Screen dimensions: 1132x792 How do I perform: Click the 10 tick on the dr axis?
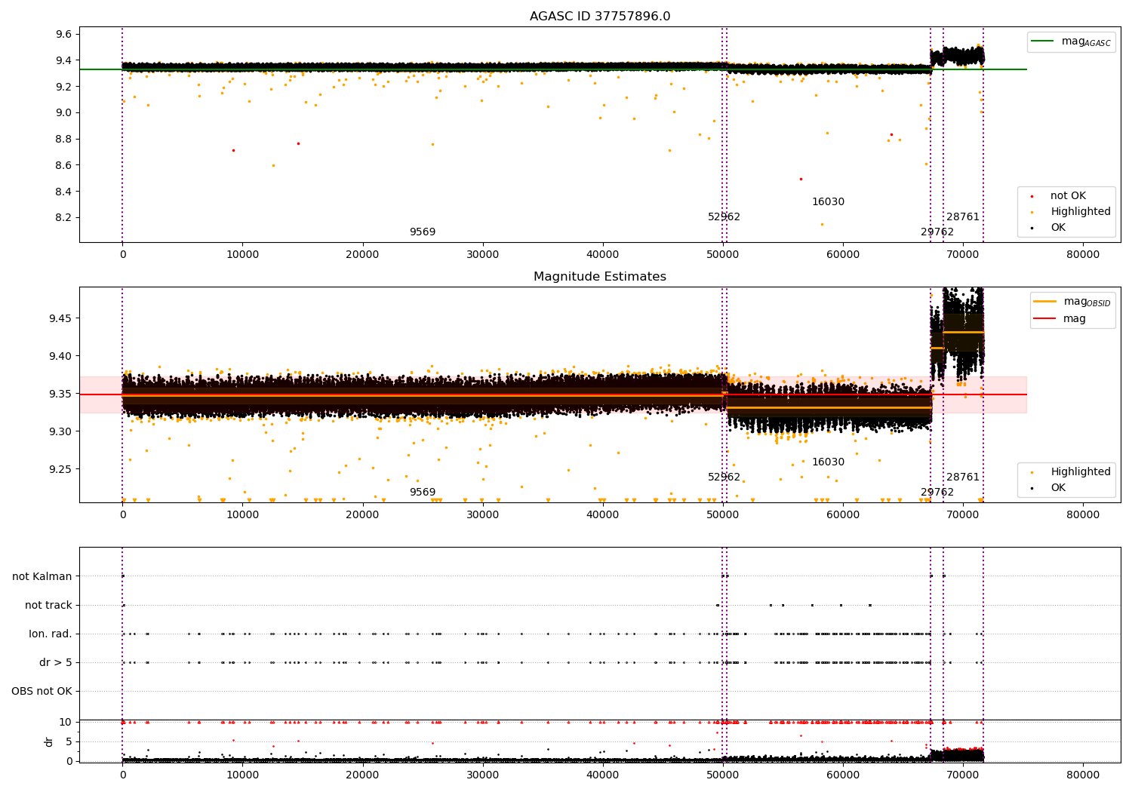click(66, 723)
